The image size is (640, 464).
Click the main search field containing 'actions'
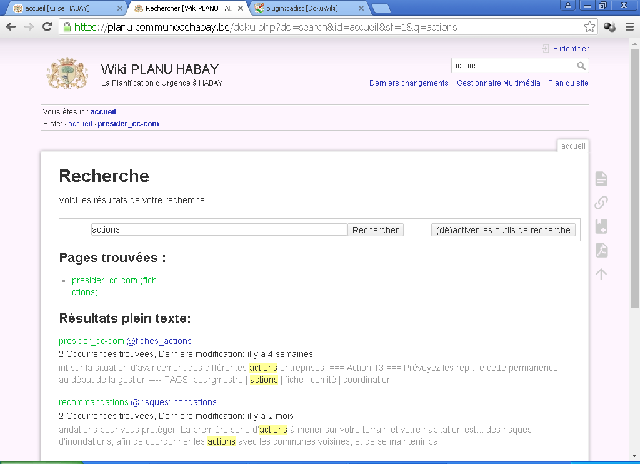pos(219,229)
